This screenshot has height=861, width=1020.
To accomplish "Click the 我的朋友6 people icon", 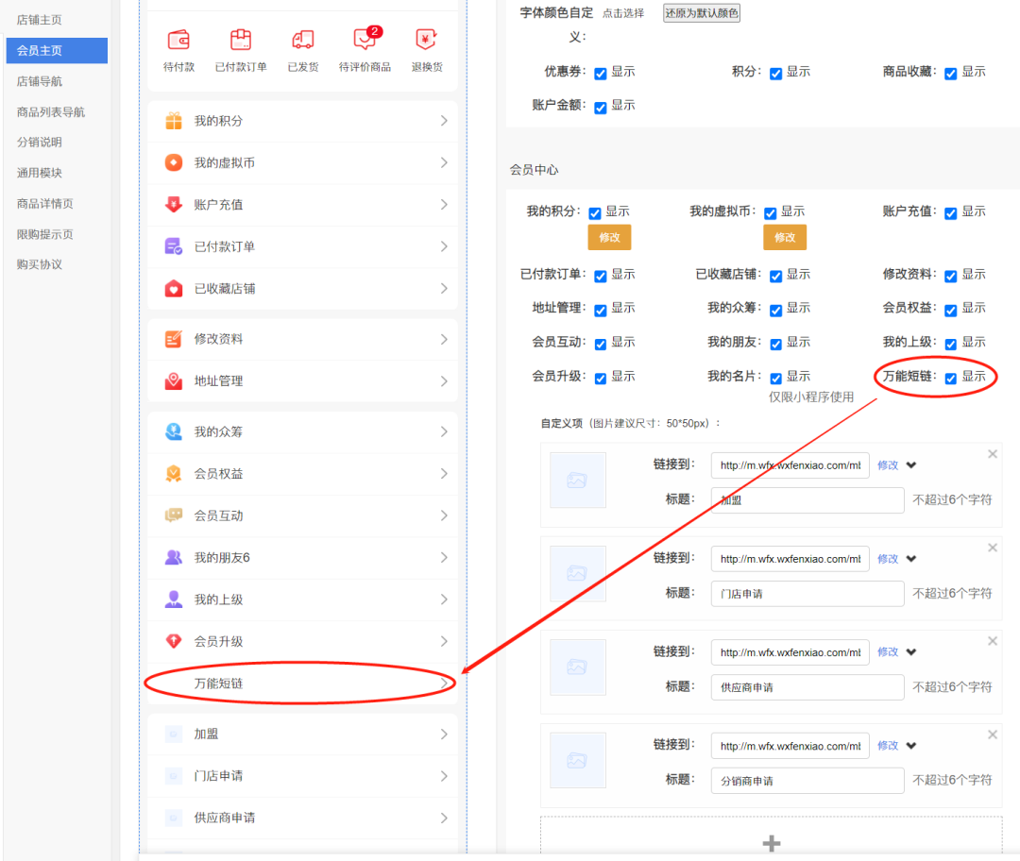I will pos(174,557).
